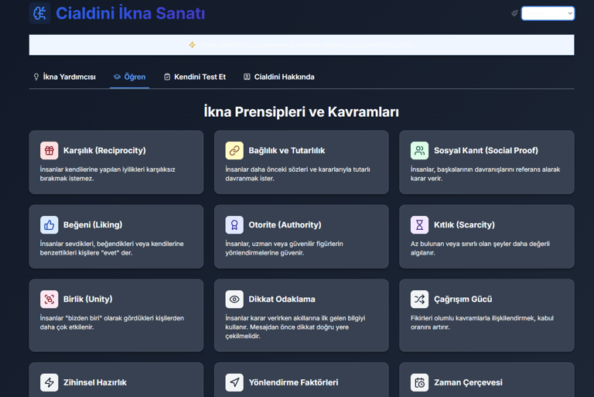594x397 pixels.
Task: Open the Karşılık (Reciprocity) card title
Action: pyautogui.click(x=104, y=151)
